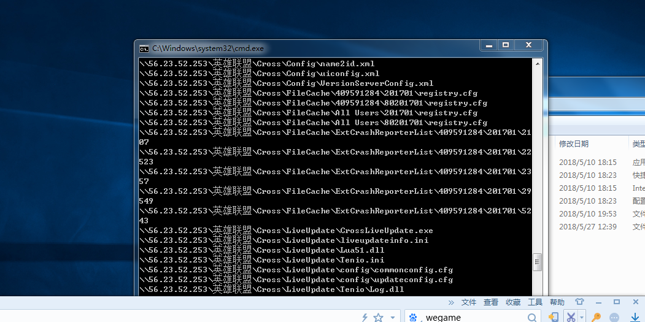Bookmark the page with the star icon
645x322 pixels.
click(378, 318)
